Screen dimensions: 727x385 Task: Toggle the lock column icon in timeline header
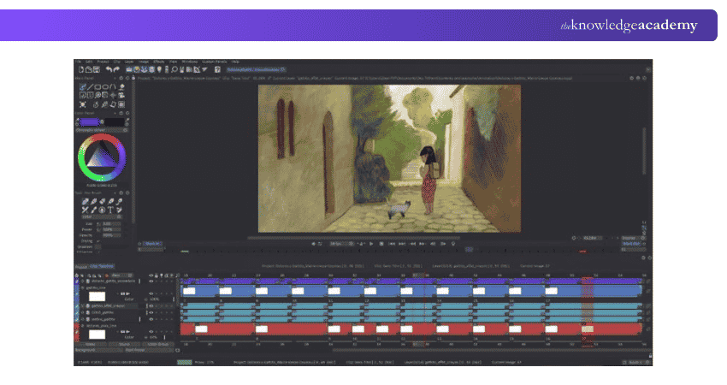157,275
